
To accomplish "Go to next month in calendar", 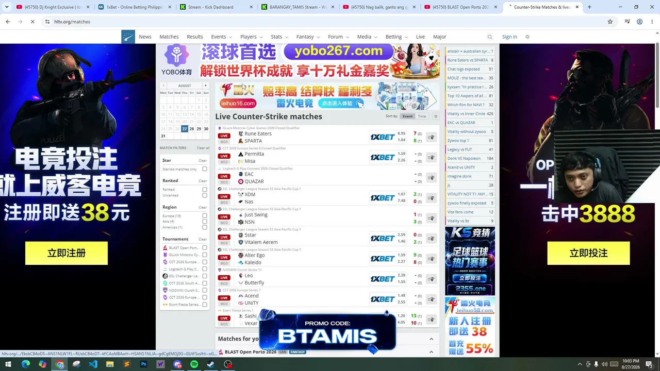I will click(x=206, y=86).
